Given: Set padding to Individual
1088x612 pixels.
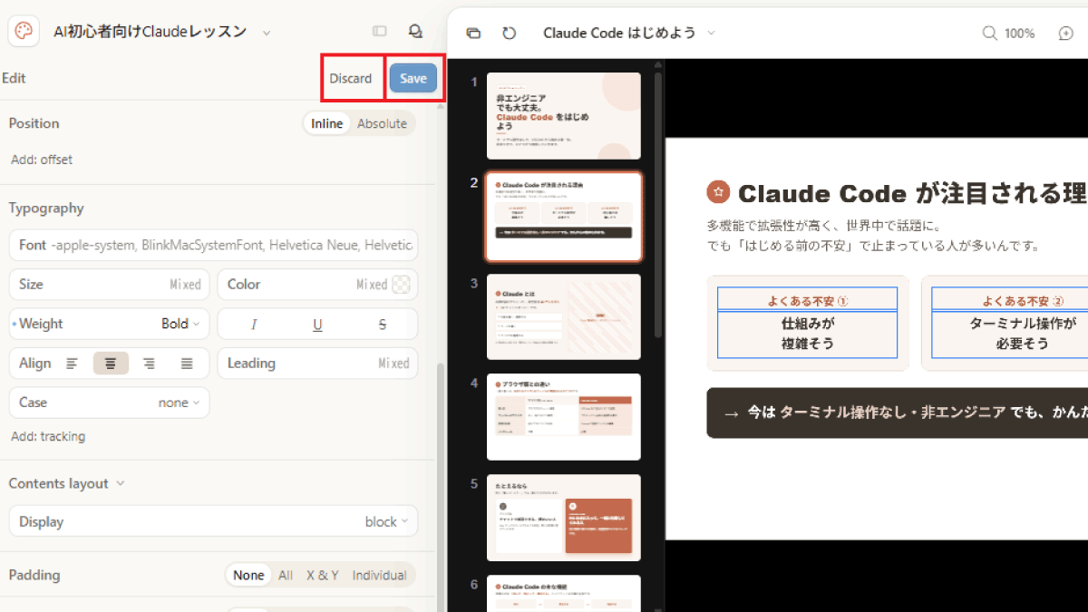Looking at the screenshot, I should pyautogui.click(x=379, y=575).
